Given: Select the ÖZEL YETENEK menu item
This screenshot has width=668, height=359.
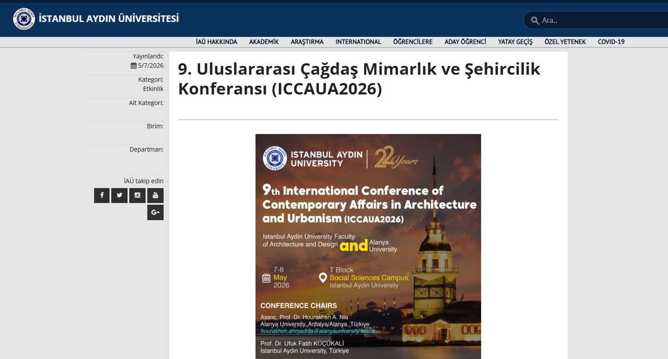Looking at the screenshot, I should point(565,42).
